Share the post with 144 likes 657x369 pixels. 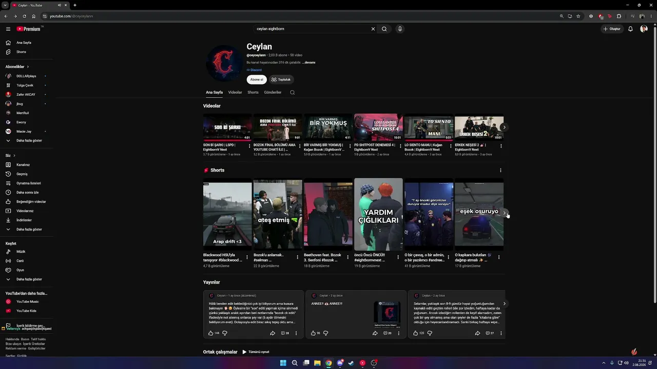(x=273, y=333)
